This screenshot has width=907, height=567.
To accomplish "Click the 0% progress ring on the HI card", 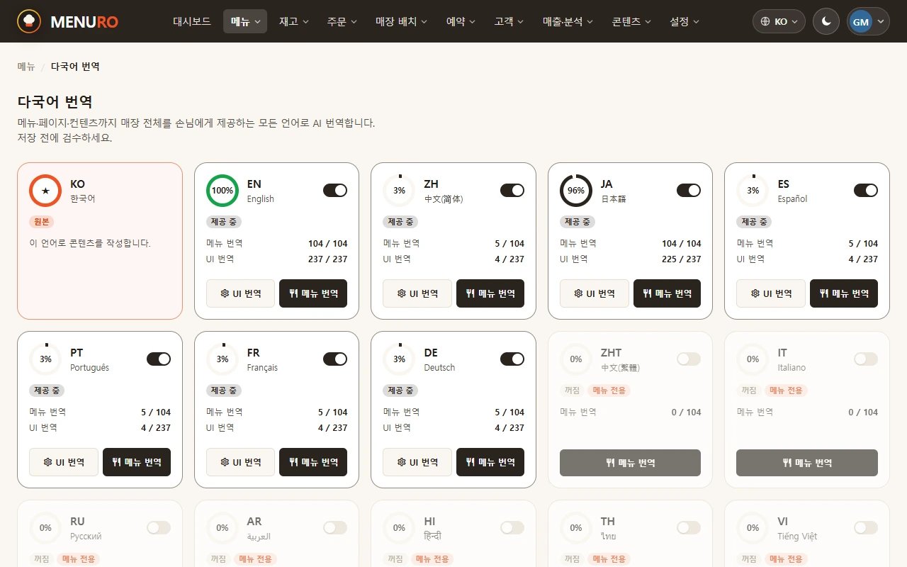I will point(399,528).
